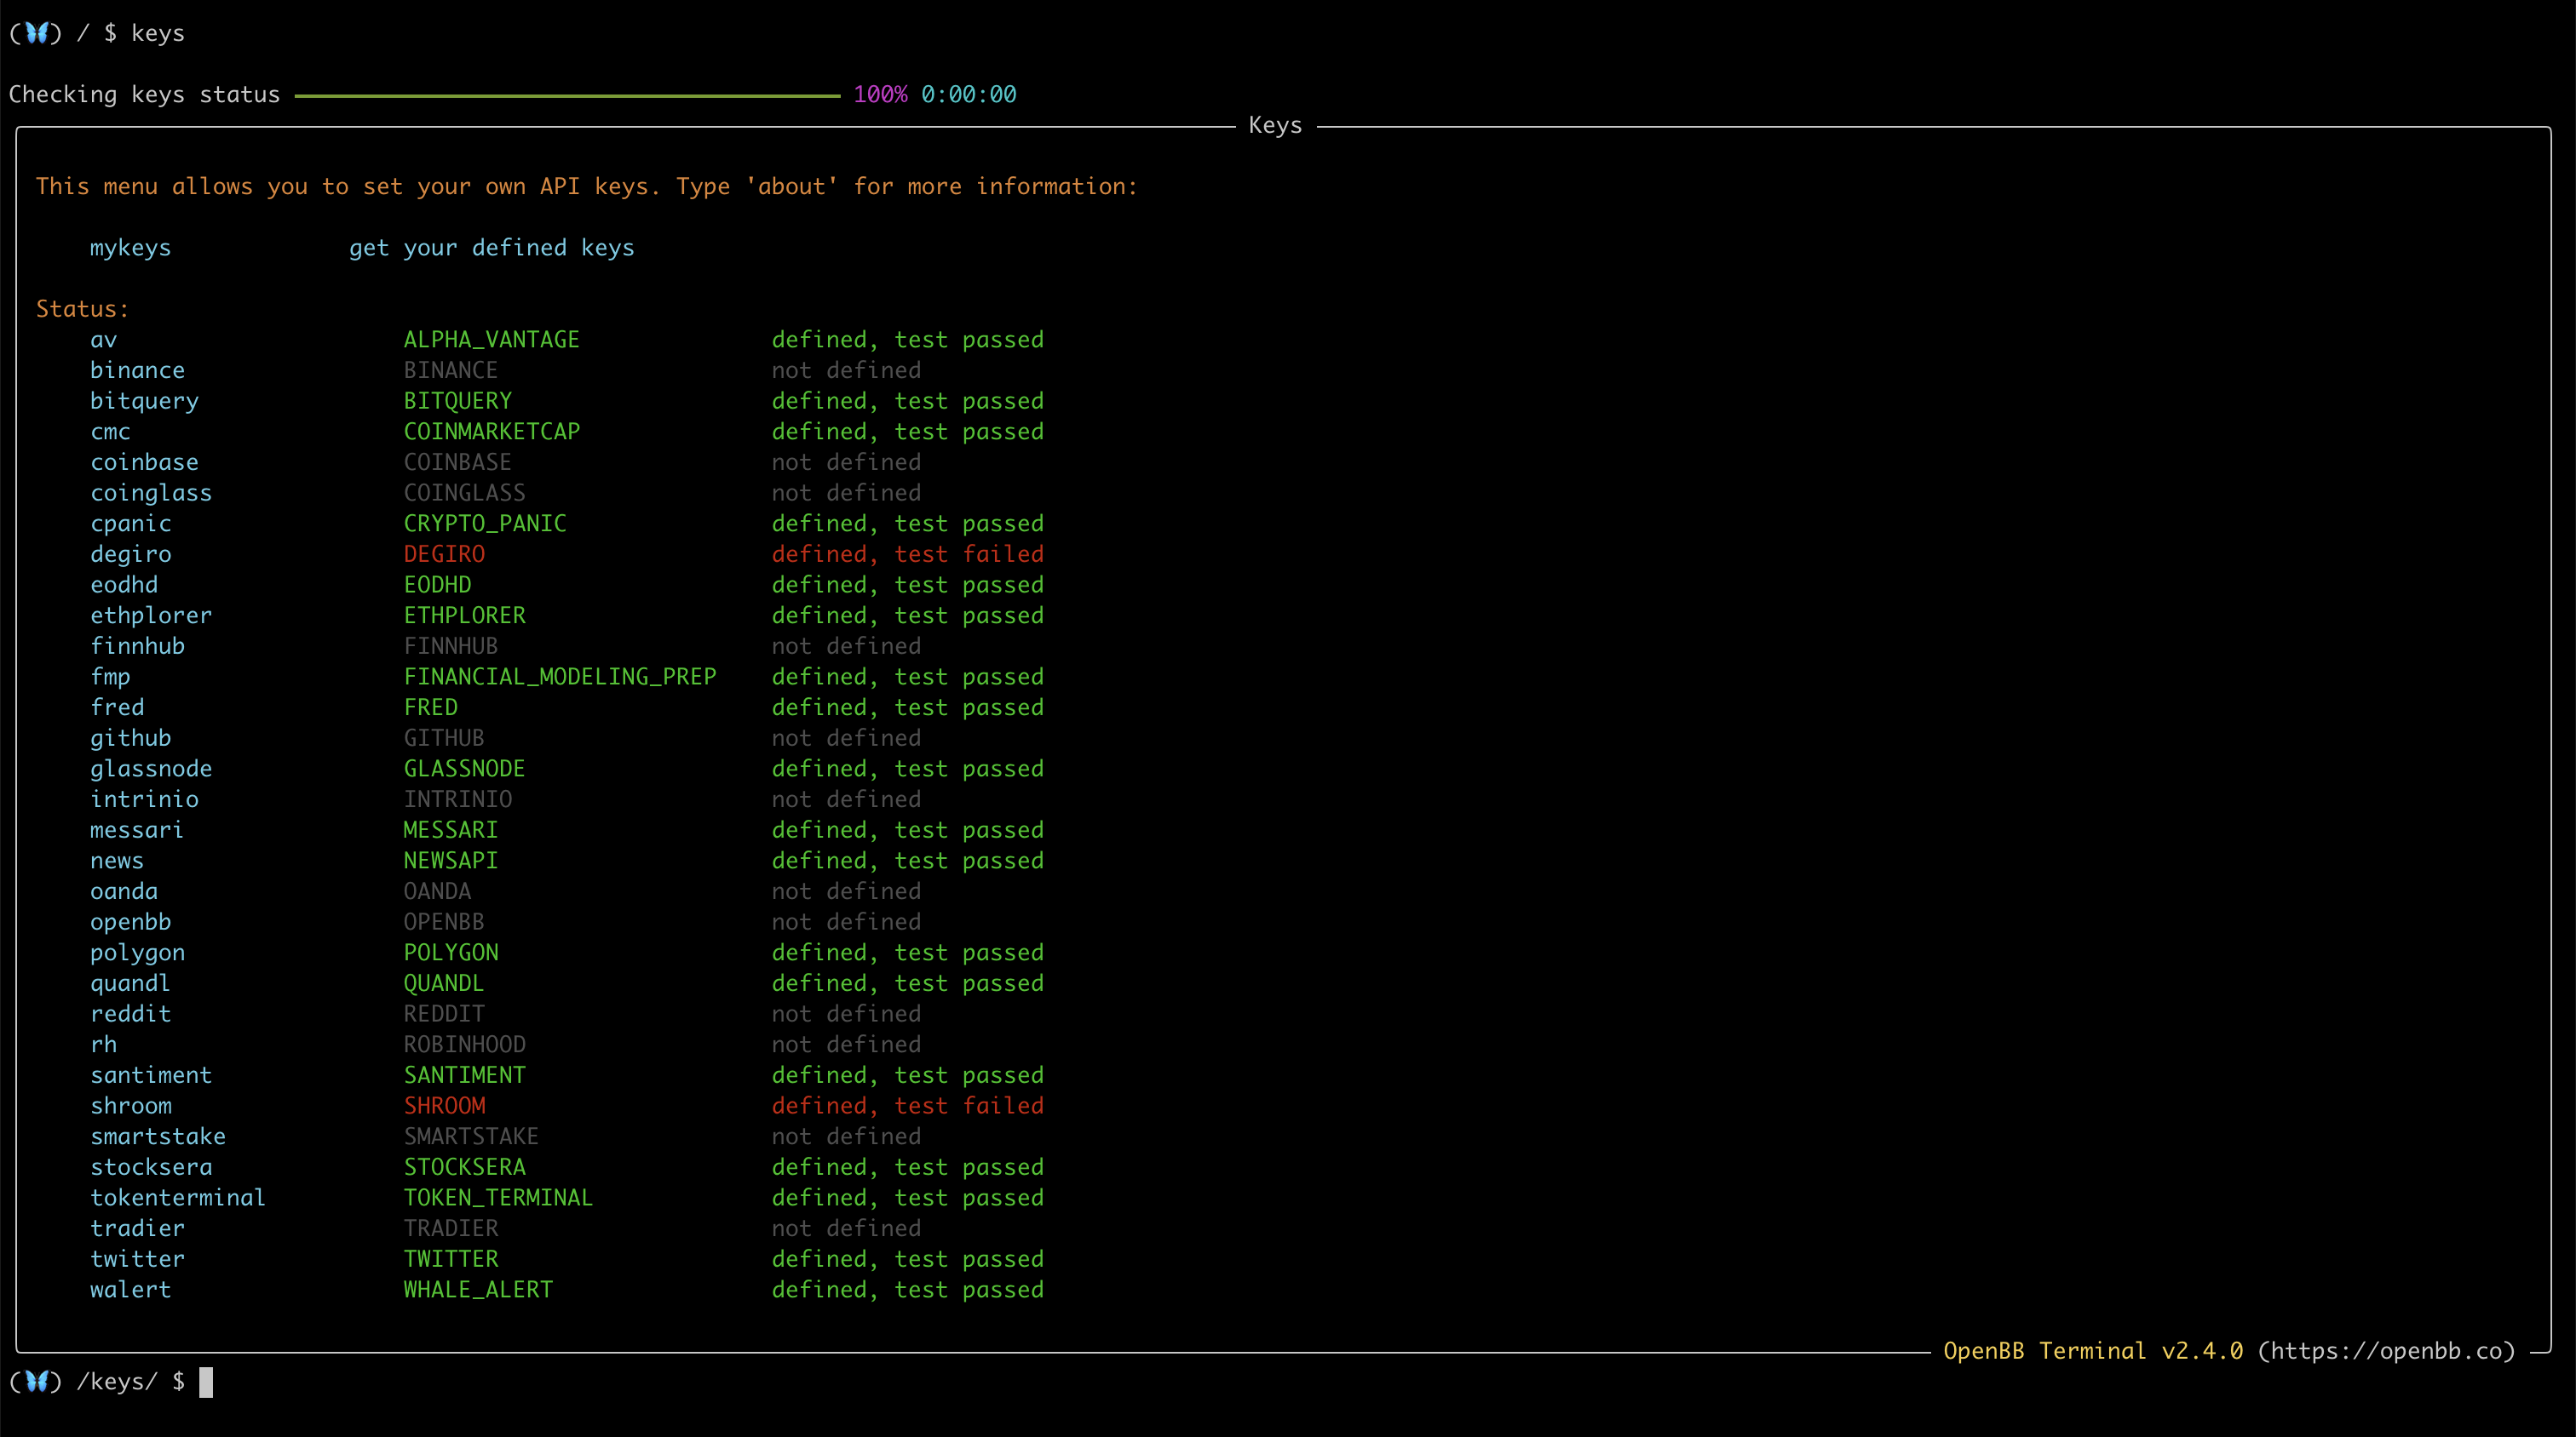Viewport: 2576px width, 1437px height.
Task: Click the 'reddit' command
Action: (x=130, y=1014)
